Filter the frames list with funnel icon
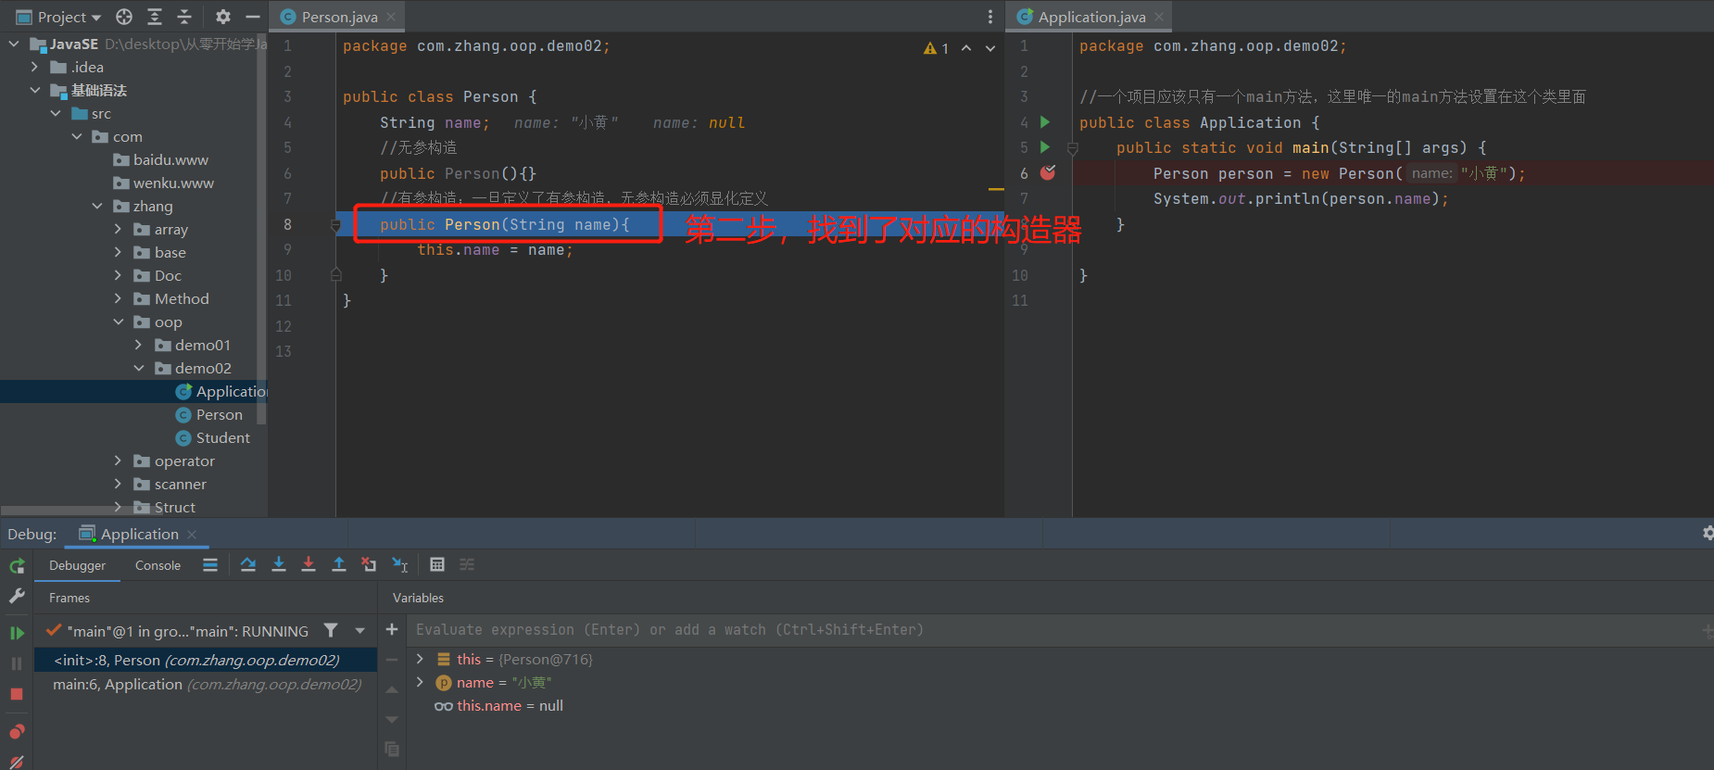 pos(331,631)
